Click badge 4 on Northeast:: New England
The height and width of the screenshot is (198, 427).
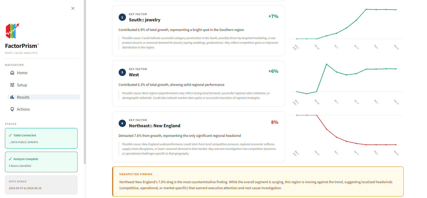(122, 123)
